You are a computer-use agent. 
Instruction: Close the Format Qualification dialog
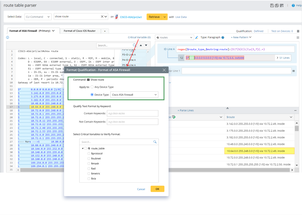pos(164,70)
